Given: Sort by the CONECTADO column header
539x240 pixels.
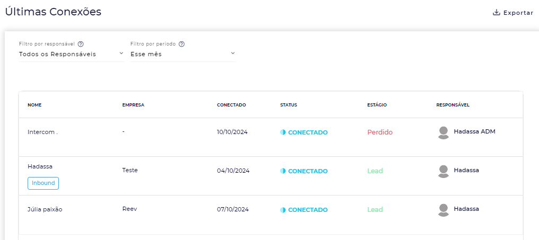Looking at the screenshot, I should (231, 105).
